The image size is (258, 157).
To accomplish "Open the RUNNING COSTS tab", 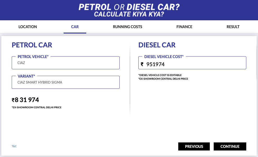I will (x=127, y=27).
